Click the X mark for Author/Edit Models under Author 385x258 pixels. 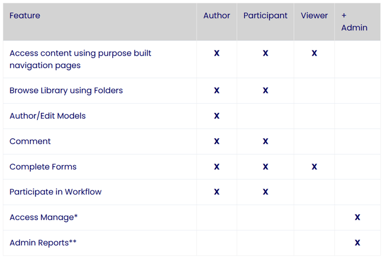click(217, 116)
